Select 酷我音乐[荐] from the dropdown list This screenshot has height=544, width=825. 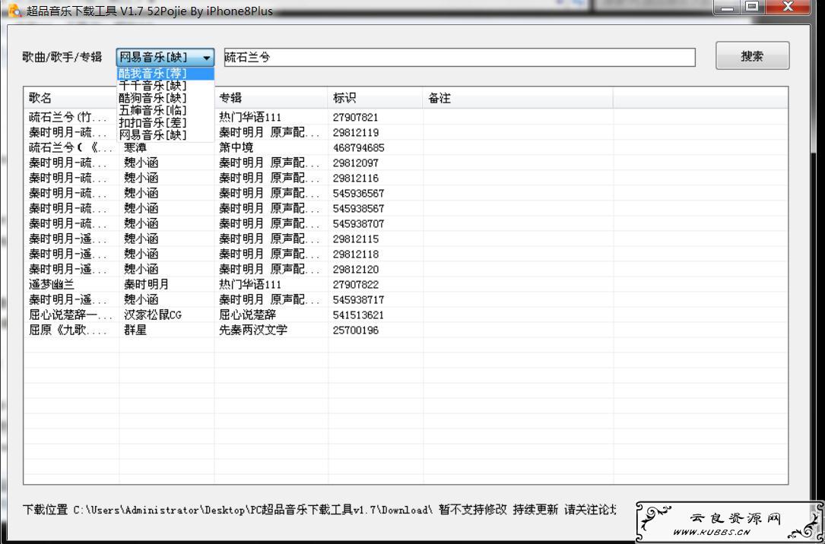tap(165, 73)
